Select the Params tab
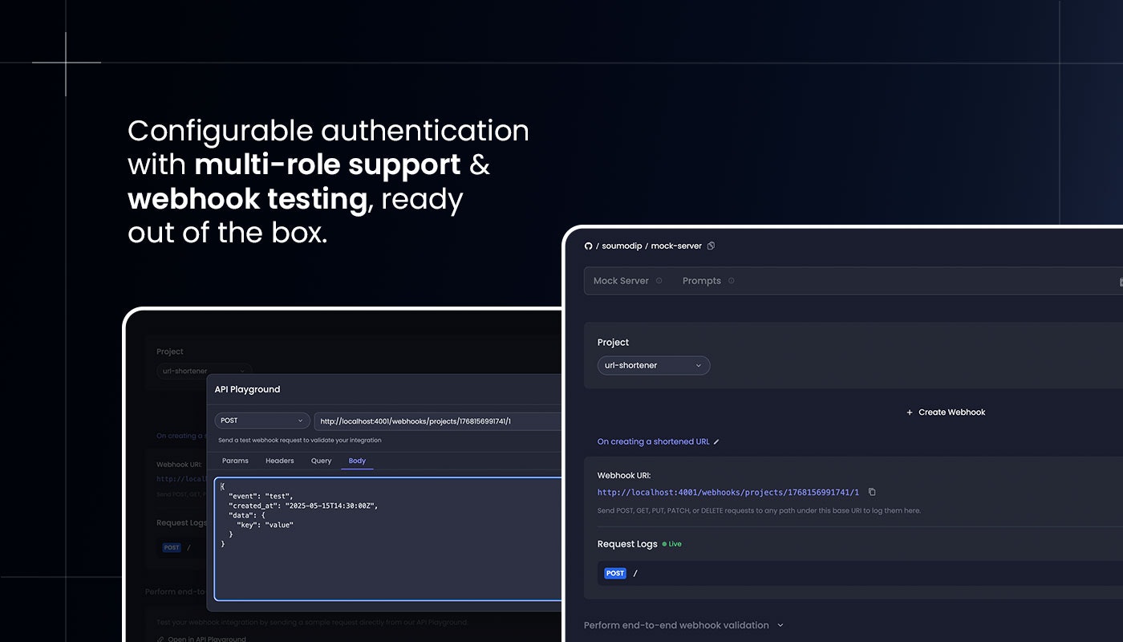 coord(235,461)
